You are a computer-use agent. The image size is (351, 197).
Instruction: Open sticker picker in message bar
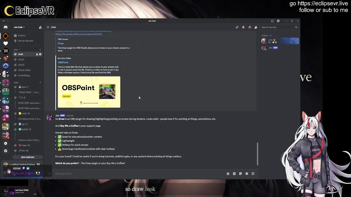(240, 173)
